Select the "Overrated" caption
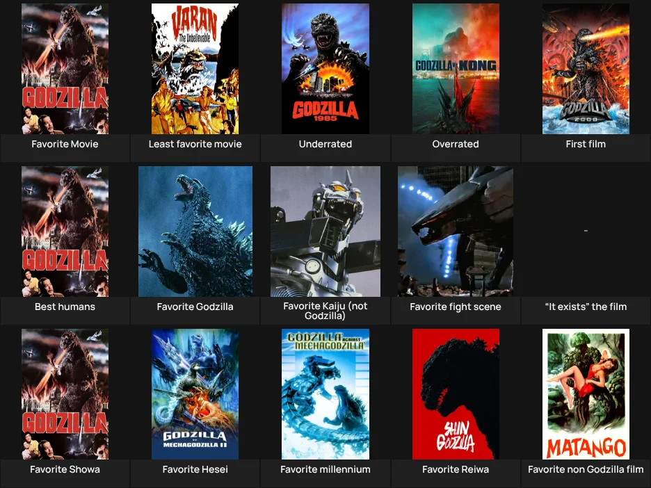Image resolution: width=651 pixels, height=488 pixels. click(456, 144)
